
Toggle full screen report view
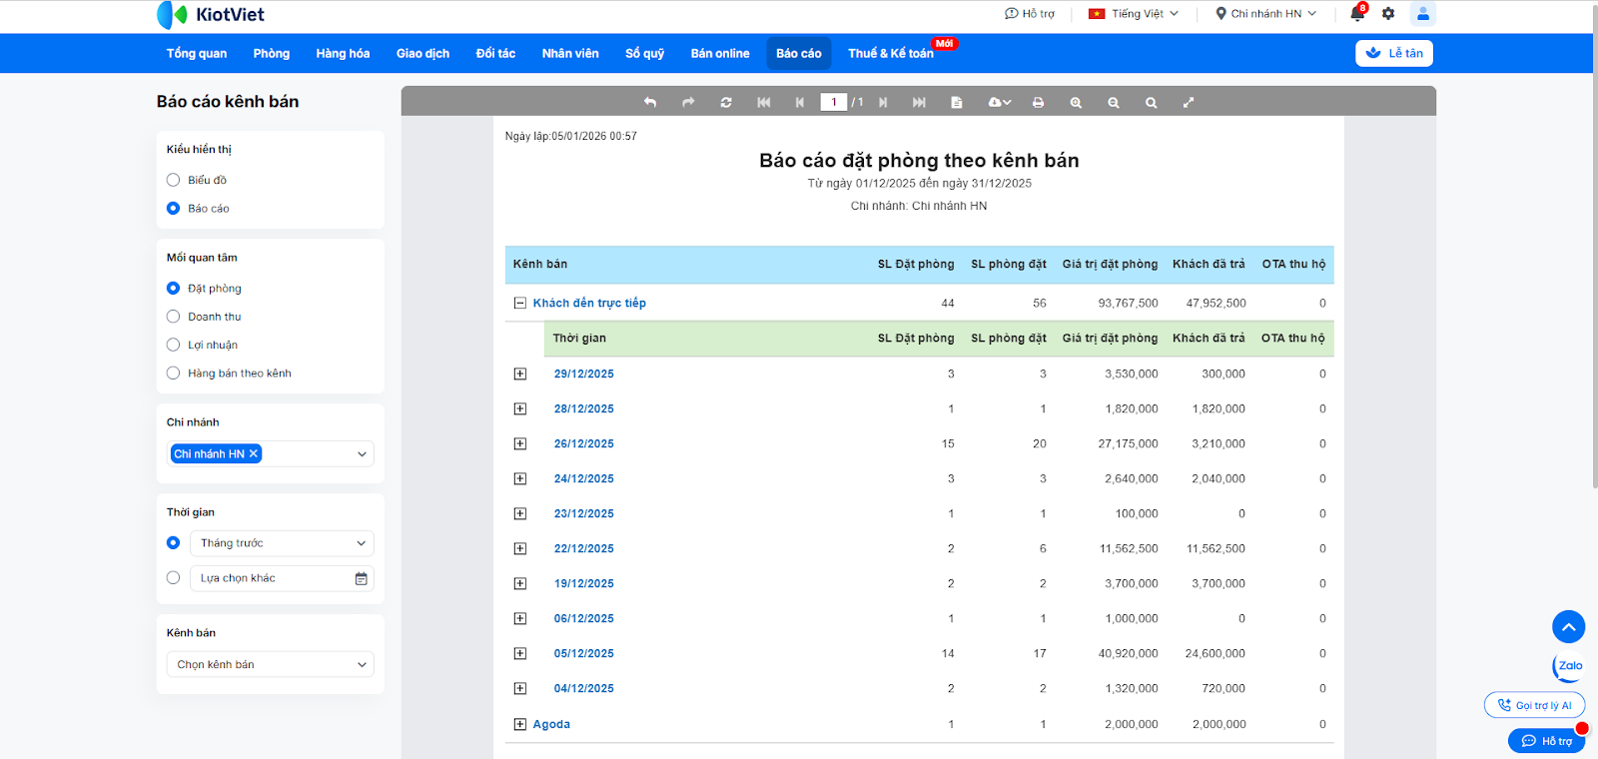tap(1189, 103)
